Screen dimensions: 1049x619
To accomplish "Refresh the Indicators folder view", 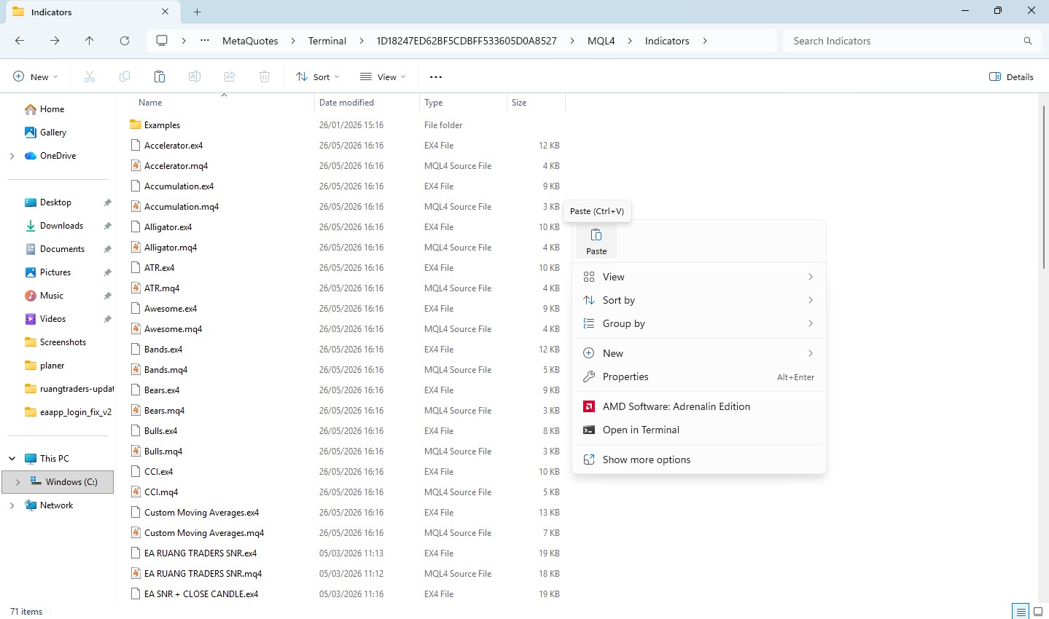I will (x=125, y=41).
